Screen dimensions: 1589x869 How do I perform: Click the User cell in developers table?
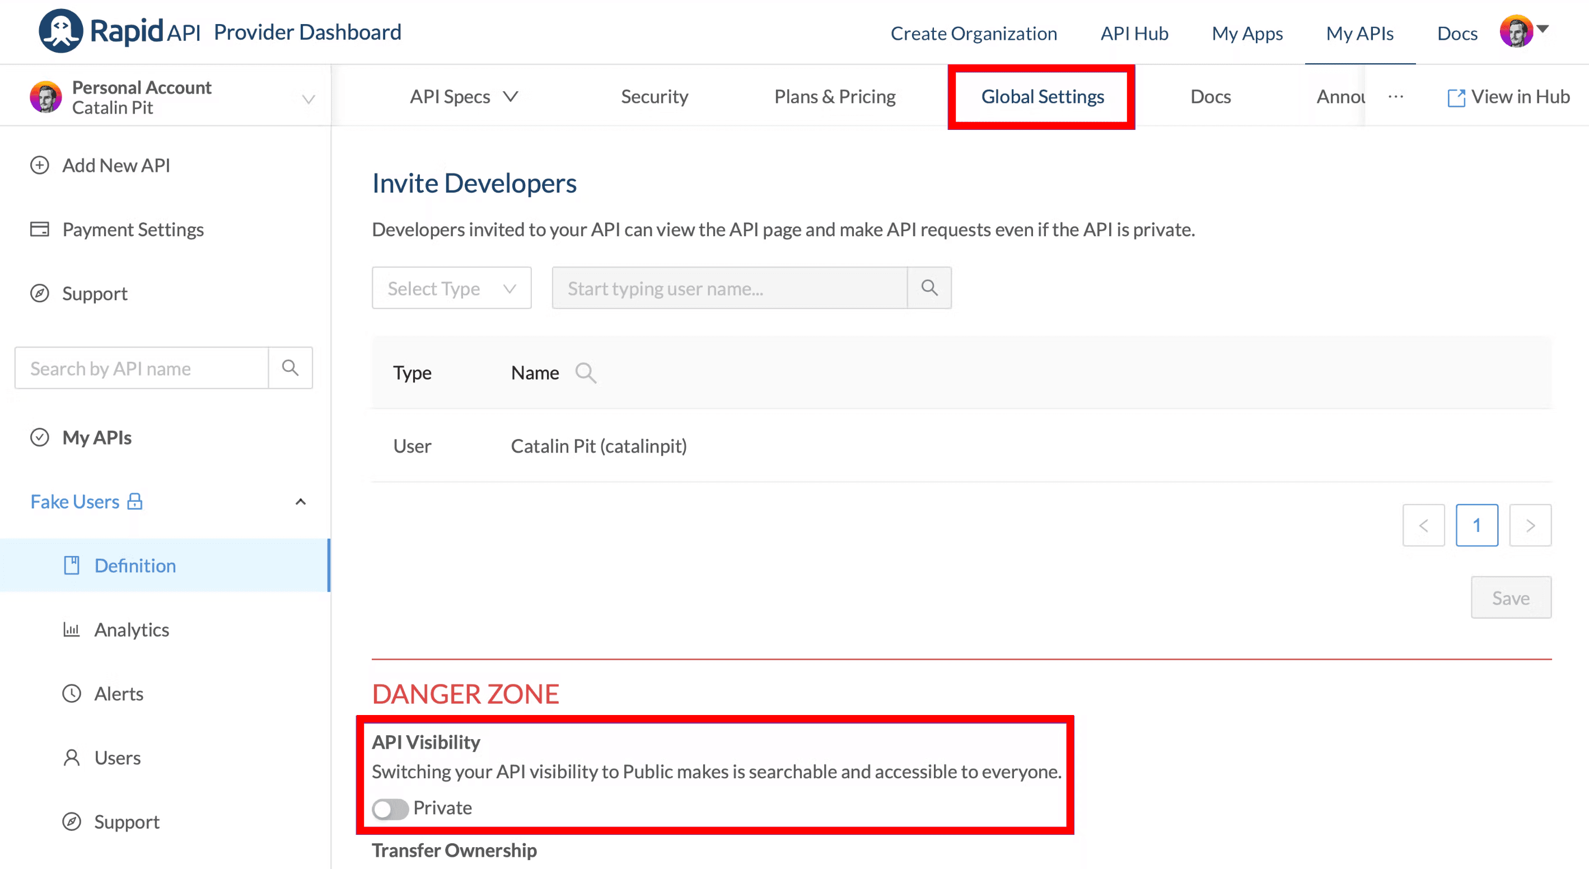[x=412, y=446]
